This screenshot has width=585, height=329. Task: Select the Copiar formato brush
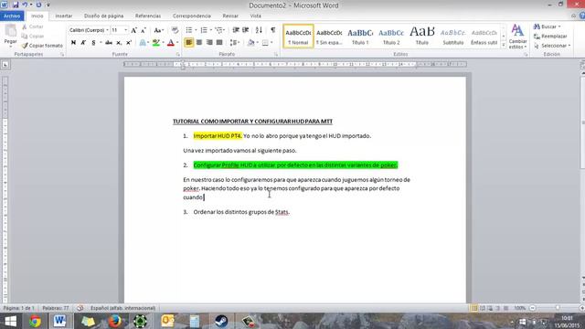click(42, 46)
